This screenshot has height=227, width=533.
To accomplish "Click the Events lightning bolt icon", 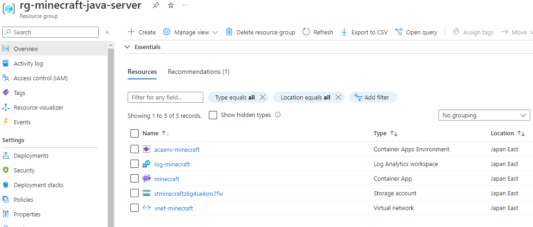I will (6, 122).
